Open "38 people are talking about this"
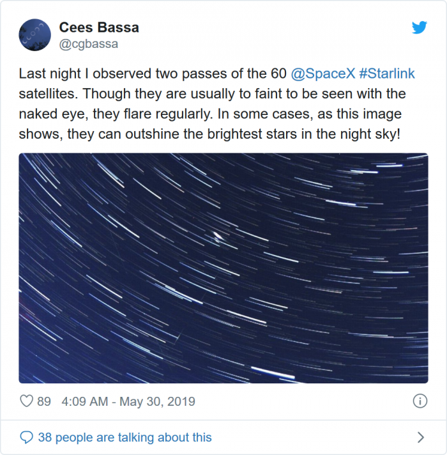Viewport: 447px width, 455px height. pos(125,438)
